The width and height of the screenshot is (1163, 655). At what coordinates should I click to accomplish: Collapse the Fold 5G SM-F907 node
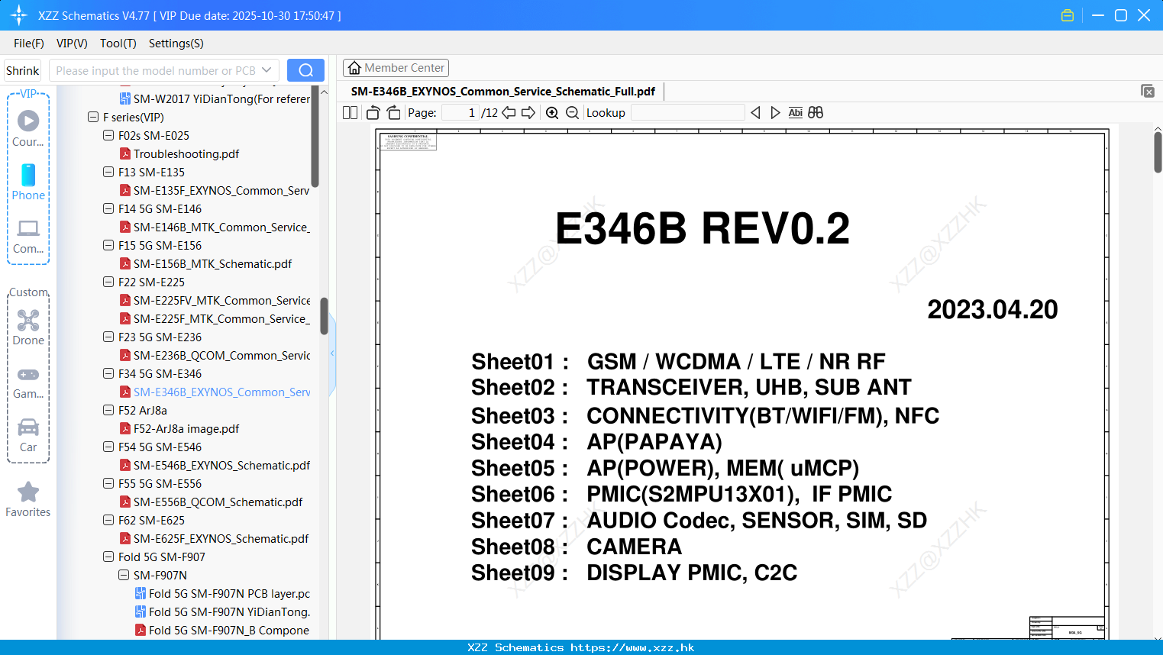point(108,557)
